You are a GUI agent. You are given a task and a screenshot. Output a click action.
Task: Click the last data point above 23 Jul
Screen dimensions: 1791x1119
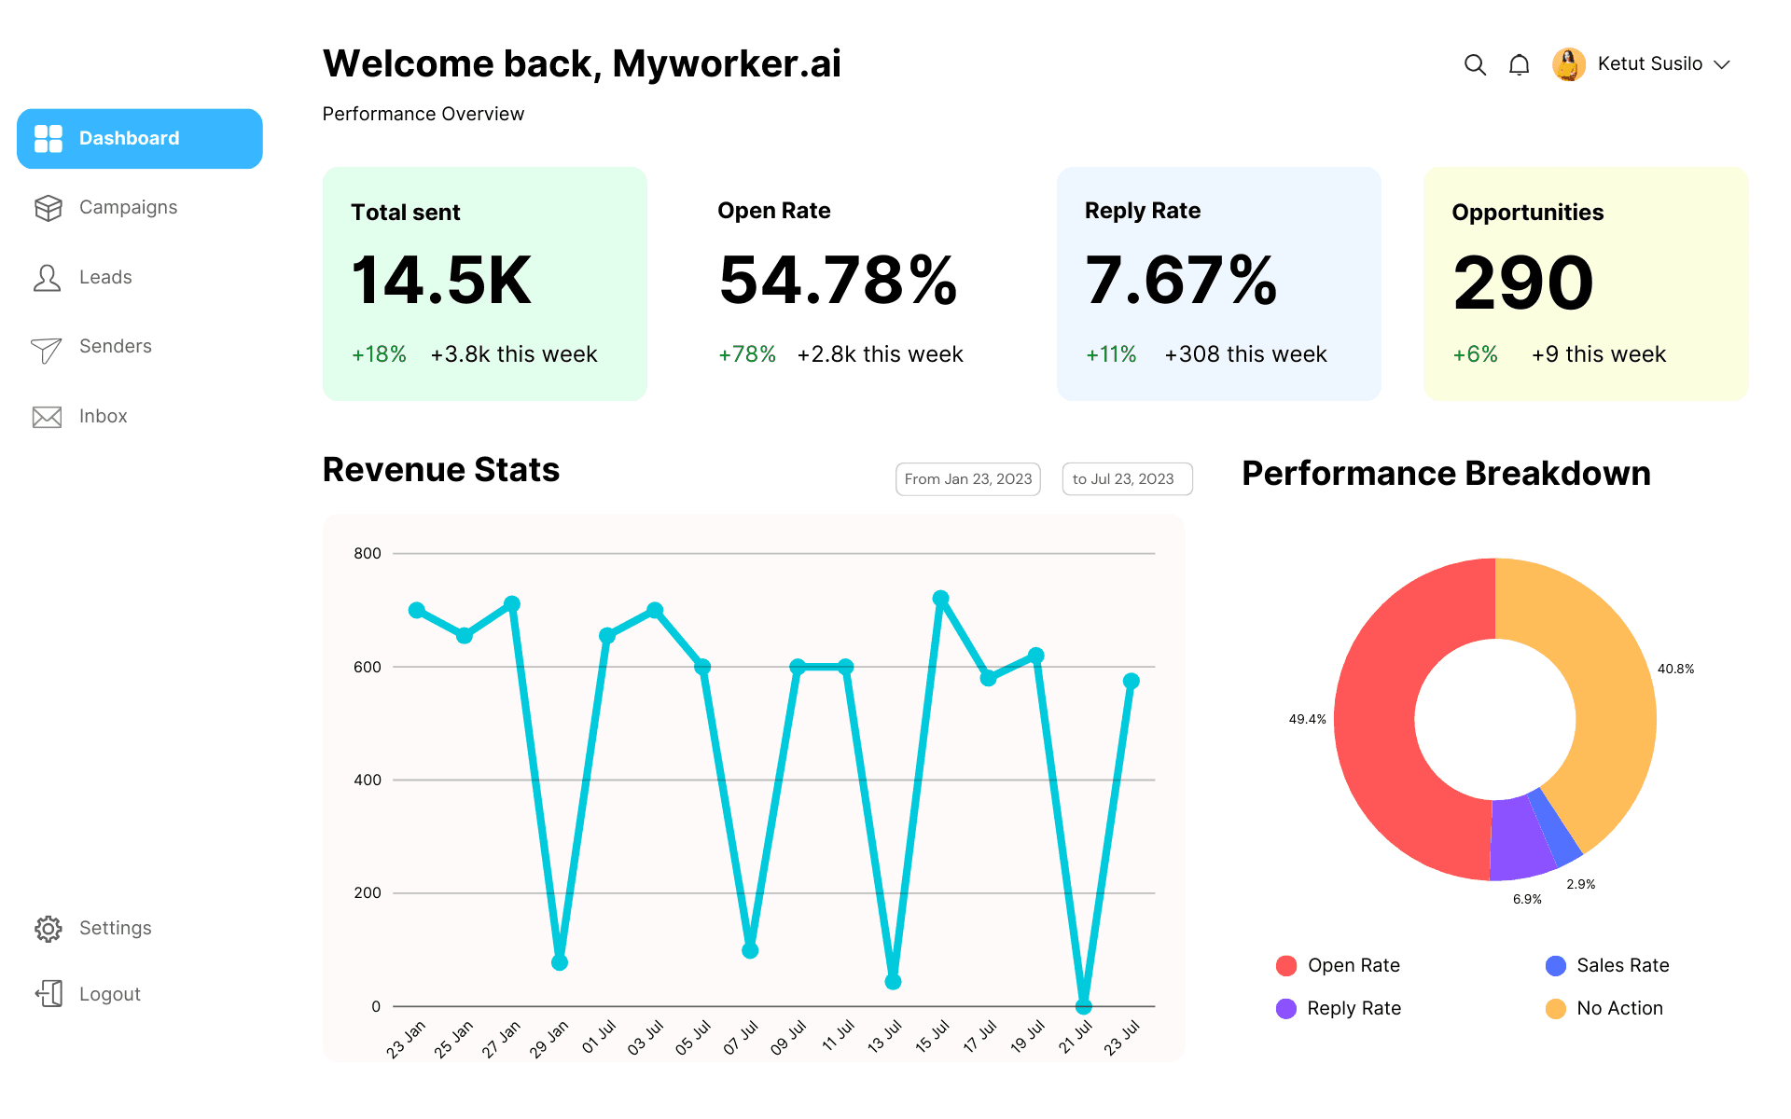point(1132,682)
